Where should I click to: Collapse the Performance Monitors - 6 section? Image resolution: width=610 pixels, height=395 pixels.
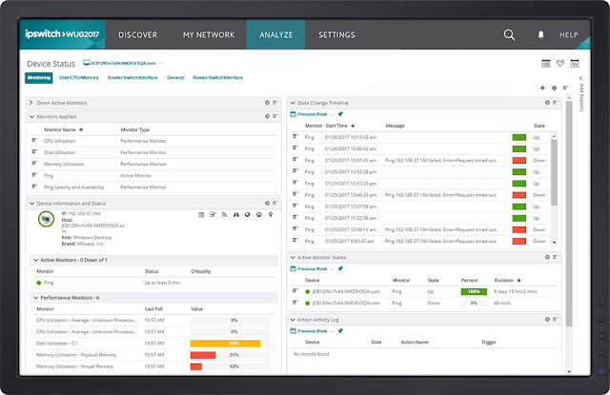[x=35, y=298]
